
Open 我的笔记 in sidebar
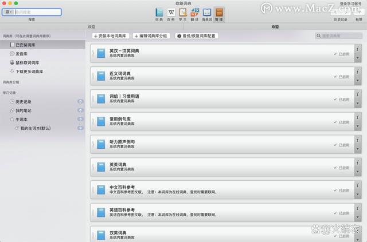pyautogui.click(x=42, y=110)
